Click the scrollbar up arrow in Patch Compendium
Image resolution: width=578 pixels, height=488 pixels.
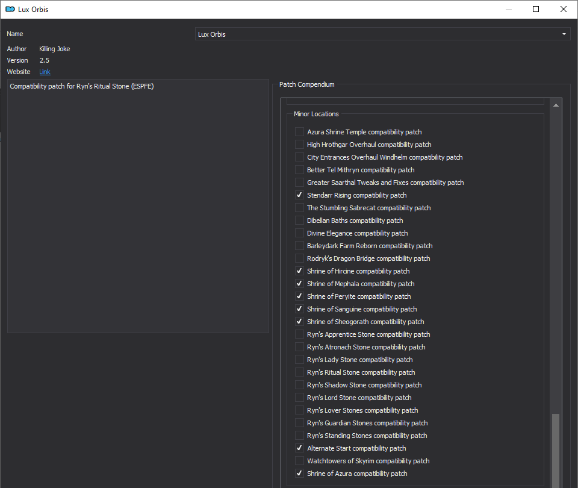pyautogui.click(x=556, y=105)
